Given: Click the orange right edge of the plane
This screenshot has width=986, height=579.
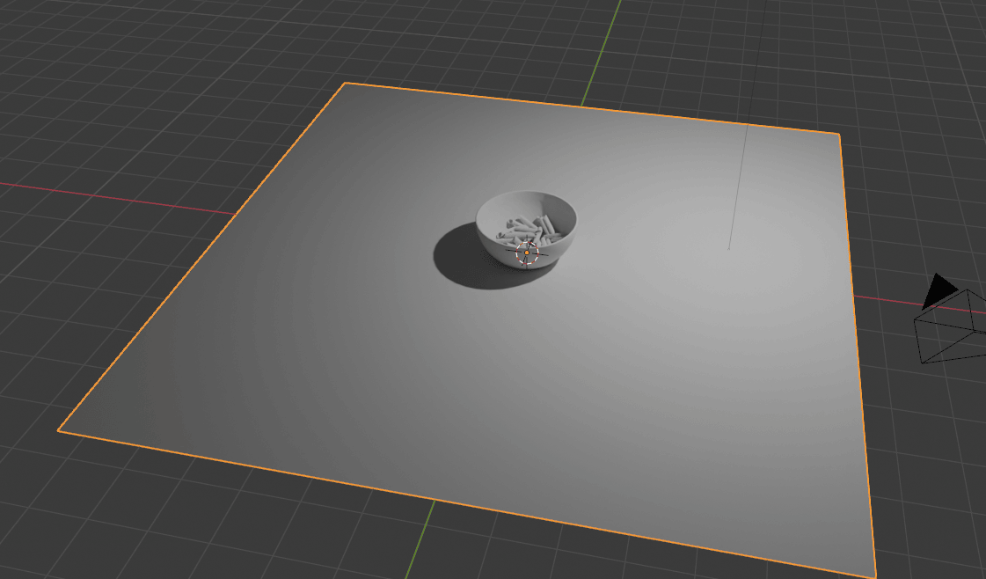Looking at the screenshot, I should point(857,352).
